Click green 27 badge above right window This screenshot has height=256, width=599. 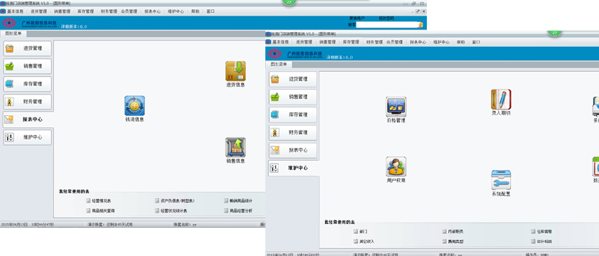554,33
